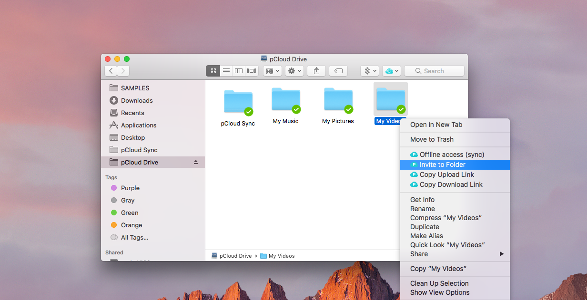This screenshot has height=300, width=587.
Task: Select Offline access (sync) menu item
Action: 451,155
